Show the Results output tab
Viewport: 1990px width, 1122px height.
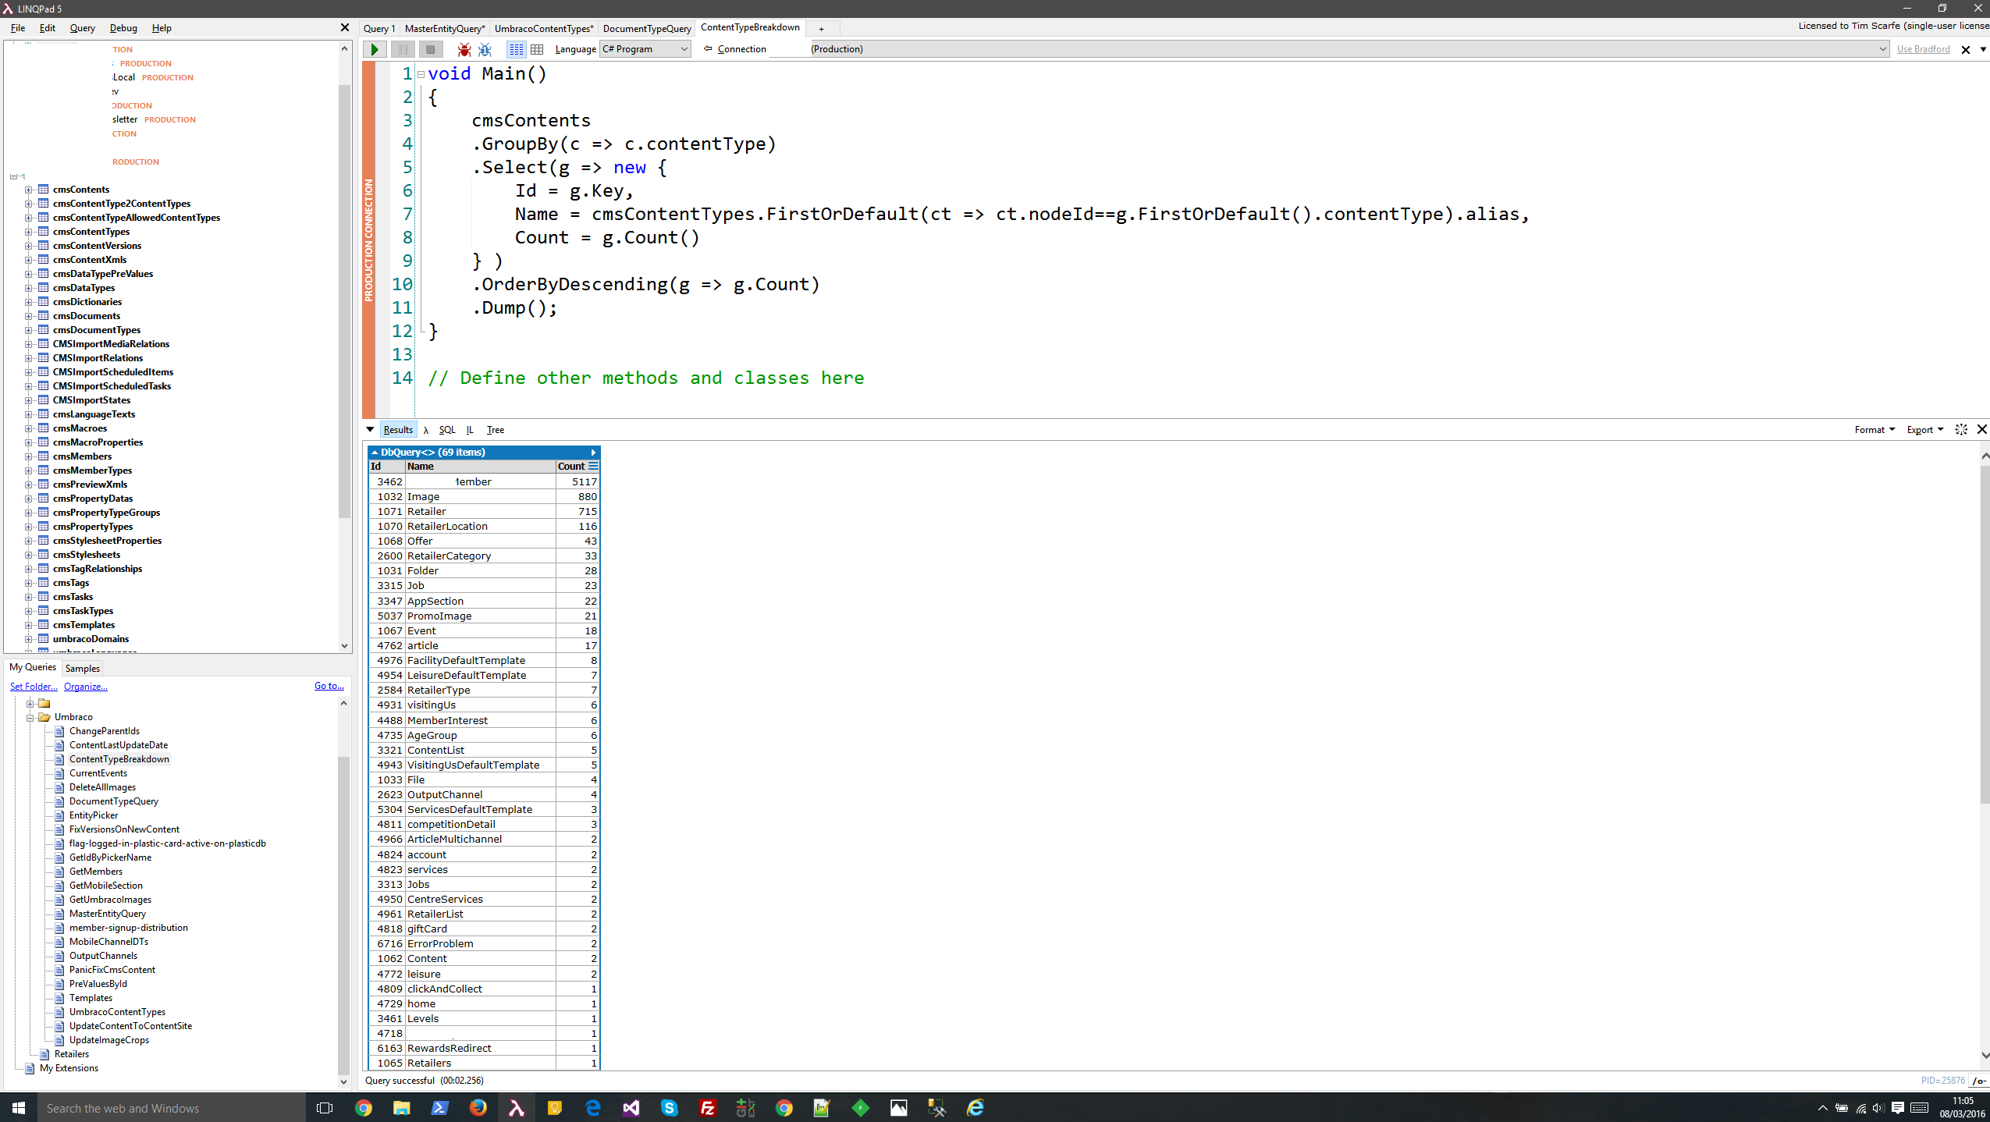[398, 430]
